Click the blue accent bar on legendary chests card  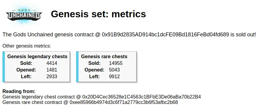[x=4, y=67]
